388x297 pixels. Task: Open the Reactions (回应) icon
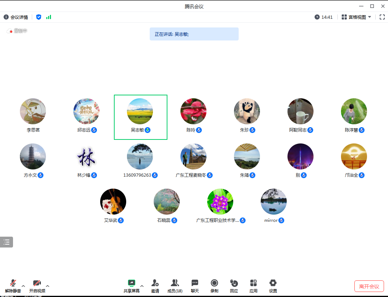(234, 283)
